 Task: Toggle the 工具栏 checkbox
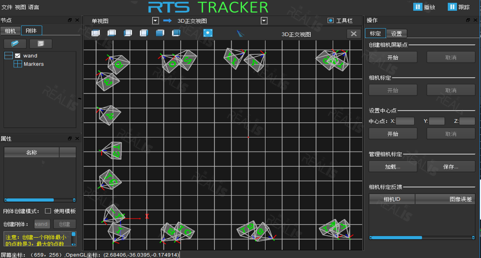pos(330,21)
